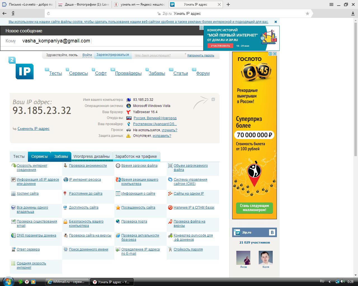The image size is (358, 286).
Task: Open the Заработок на трафике tab
Action: click(x=136, y=156)
